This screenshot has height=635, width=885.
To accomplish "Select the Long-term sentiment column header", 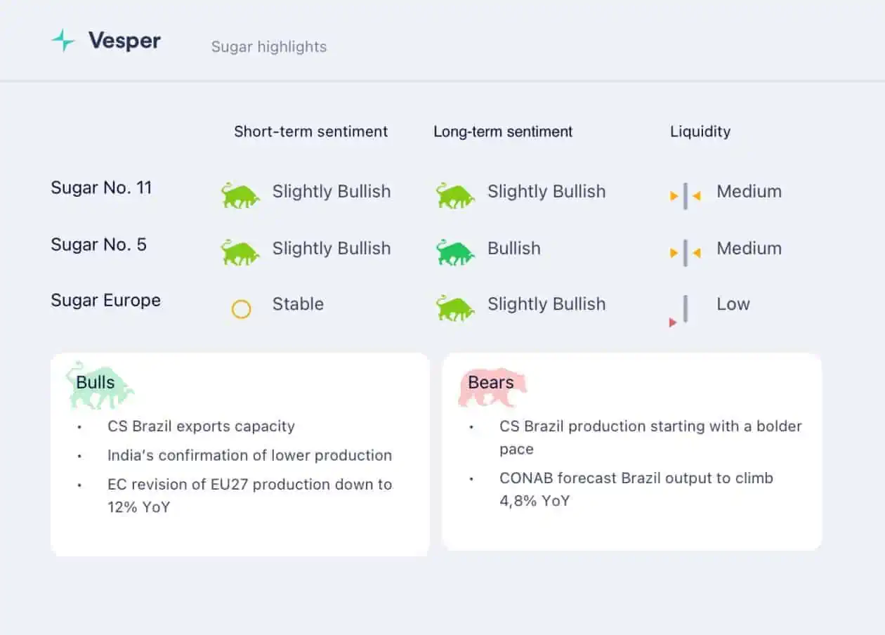I will 503,131.
